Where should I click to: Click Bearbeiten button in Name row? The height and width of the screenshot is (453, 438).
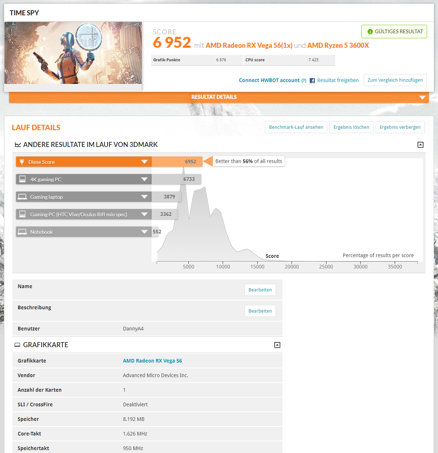(260, 290)
